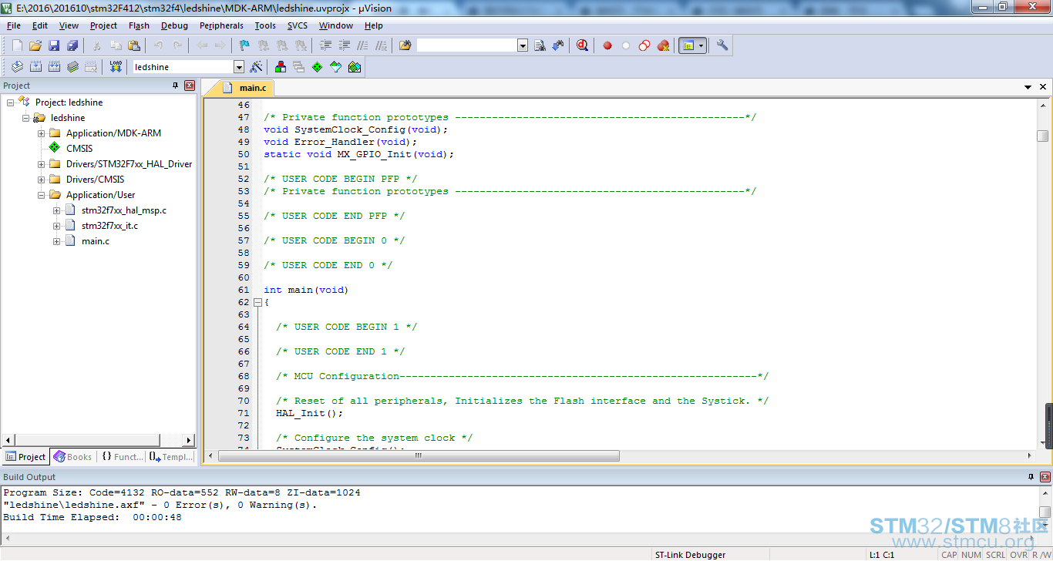
Task: Open the target selector dropdown showing ledshine
Action: click(x=239, y=67)
